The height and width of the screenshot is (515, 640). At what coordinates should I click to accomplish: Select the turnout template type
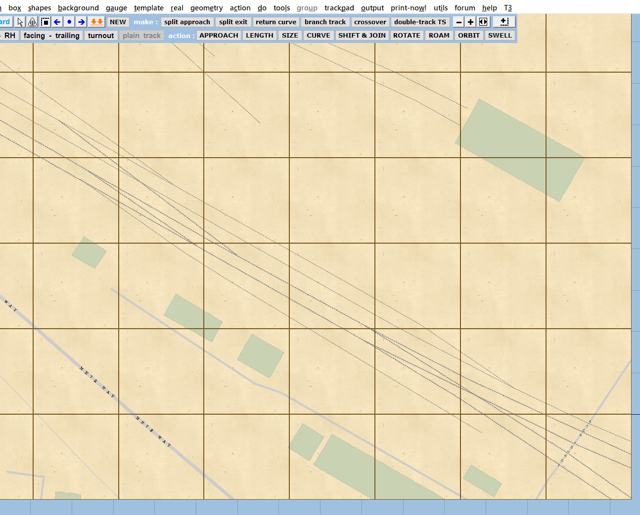[x=101, y=36]
